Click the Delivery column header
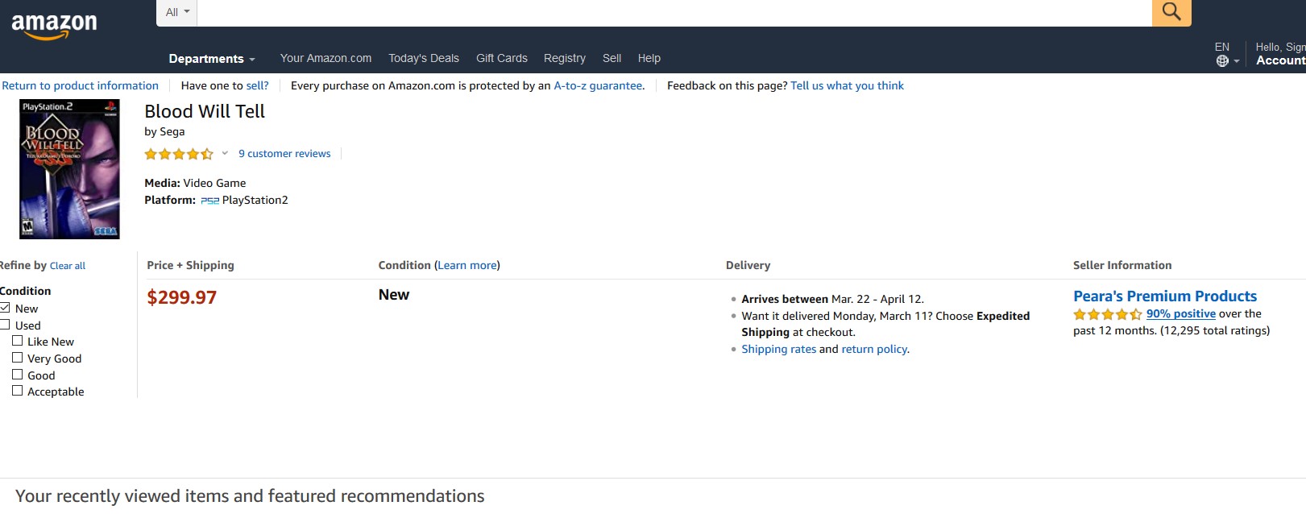Screen dimensions: 1306x514 coord(748,265)
